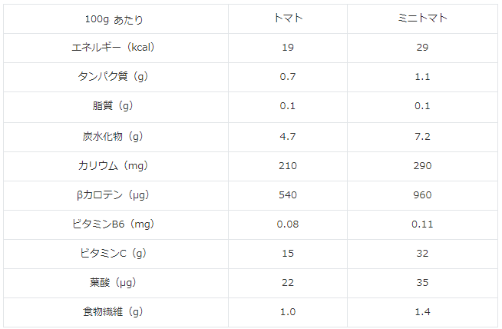Viewport: 502px width, 329px height.
Task: Click the tomato carbohydrate value 4.7
Action: 288,136
